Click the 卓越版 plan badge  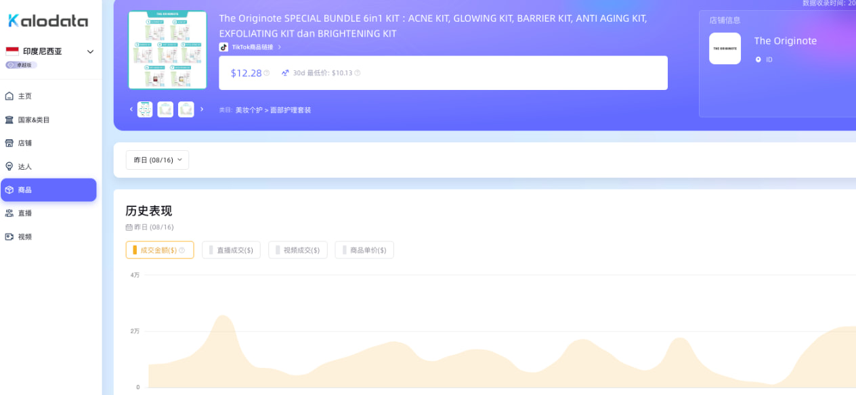click(21, 65)
